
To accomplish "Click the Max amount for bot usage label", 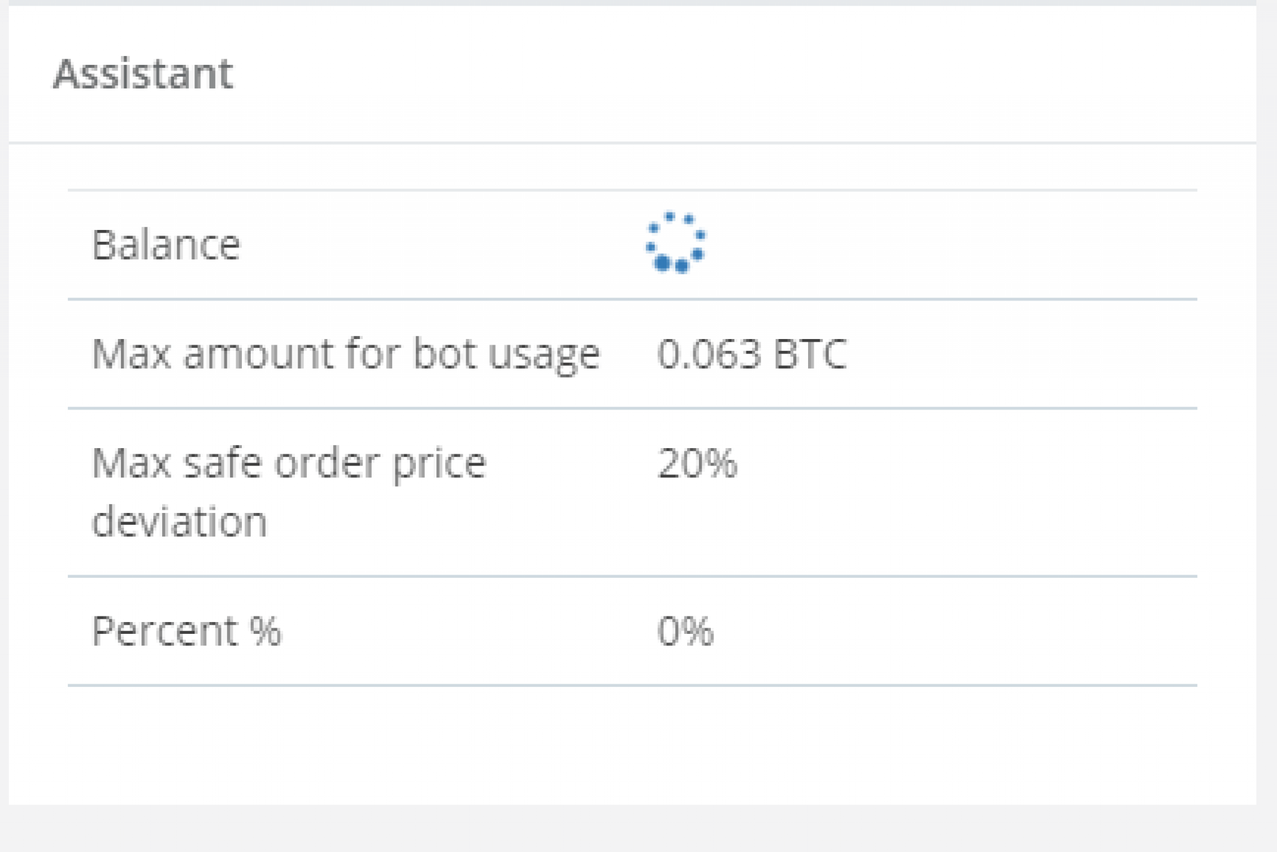I will pos(345,354).
